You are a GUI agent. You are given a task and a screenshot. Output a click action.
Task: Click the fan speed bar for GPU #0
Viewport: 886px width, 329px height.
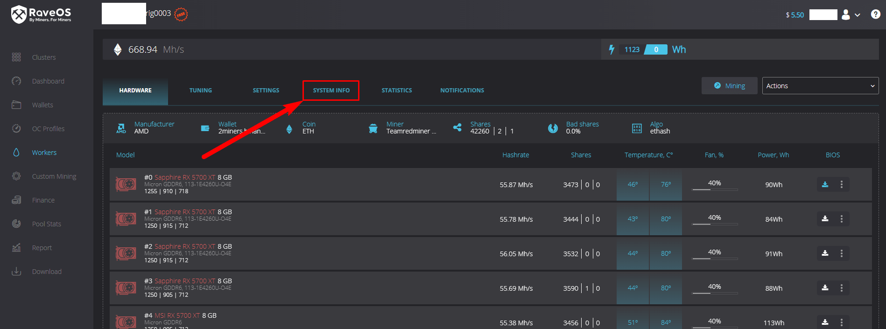714,189
